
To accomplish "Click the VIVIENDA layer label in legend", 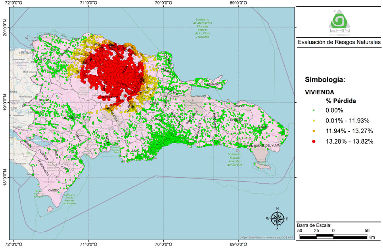I will 319,92.
